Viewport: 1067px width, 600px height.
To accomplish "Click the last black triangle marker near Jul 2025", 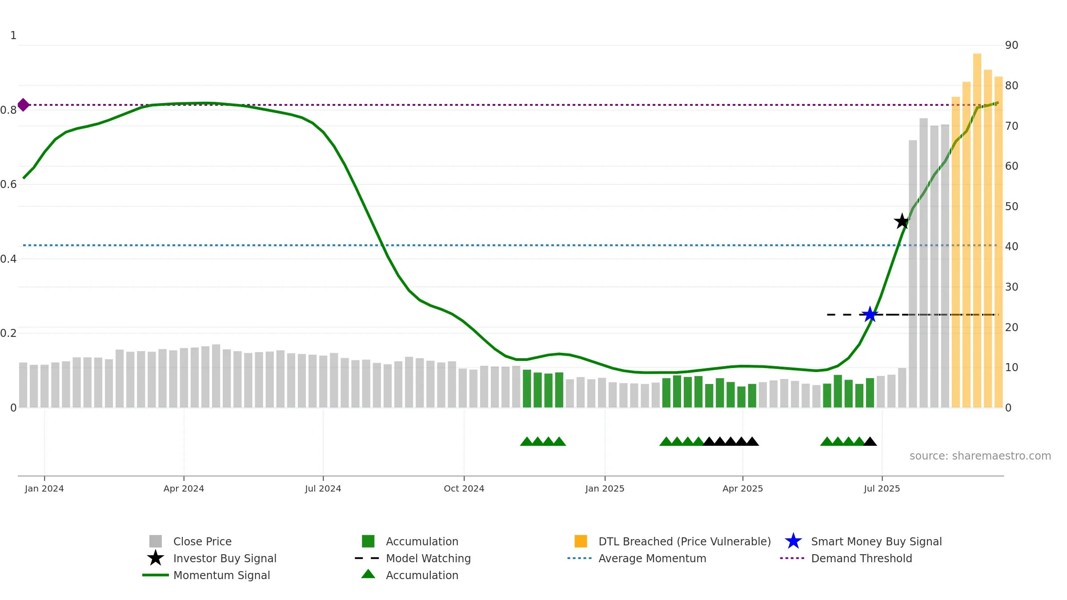I will tap(870, 441).
